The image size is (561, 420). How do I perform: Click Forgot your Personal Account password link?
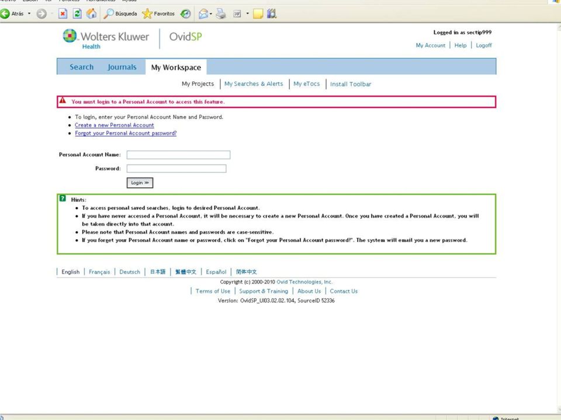126,133
